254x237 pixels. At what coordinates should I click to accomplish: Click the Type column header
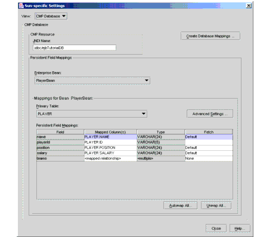(161, 132)
